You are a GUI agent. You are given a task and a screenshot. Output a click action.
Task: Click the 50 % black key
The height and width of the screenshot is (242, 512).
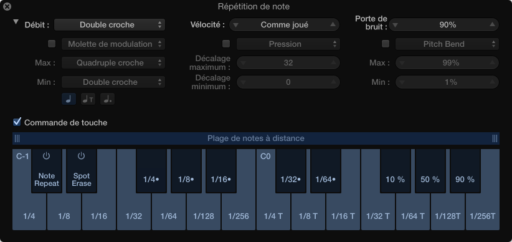430,171
